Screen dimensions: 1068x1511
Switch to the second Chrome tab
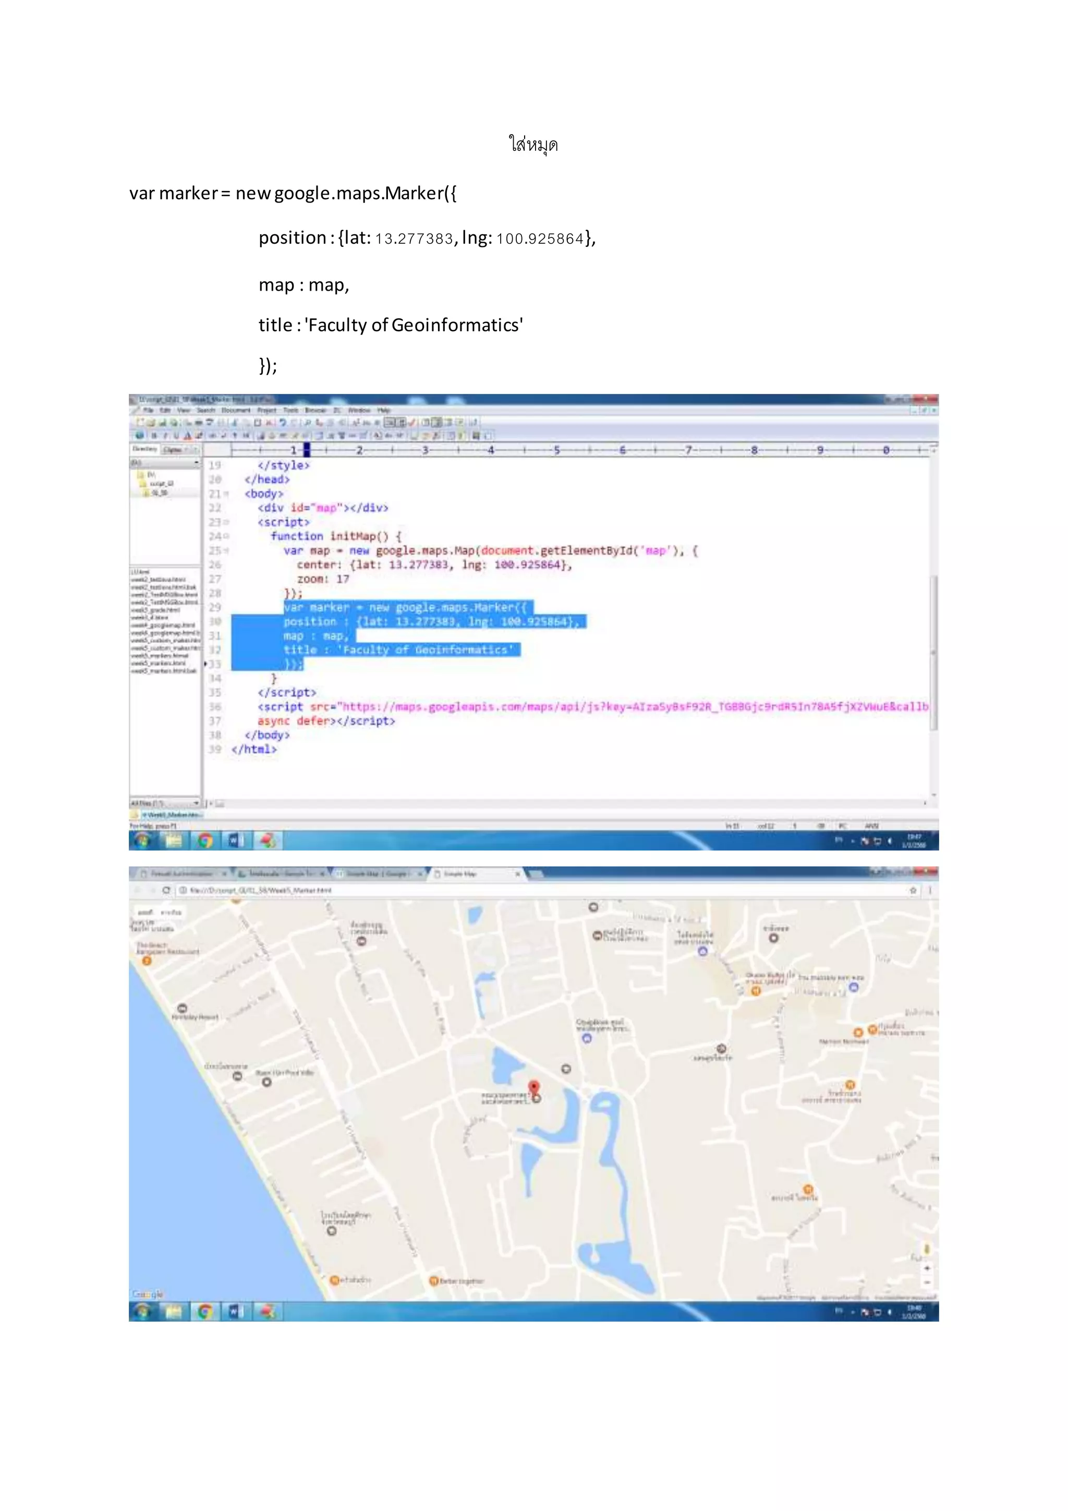tap(280, 874)
